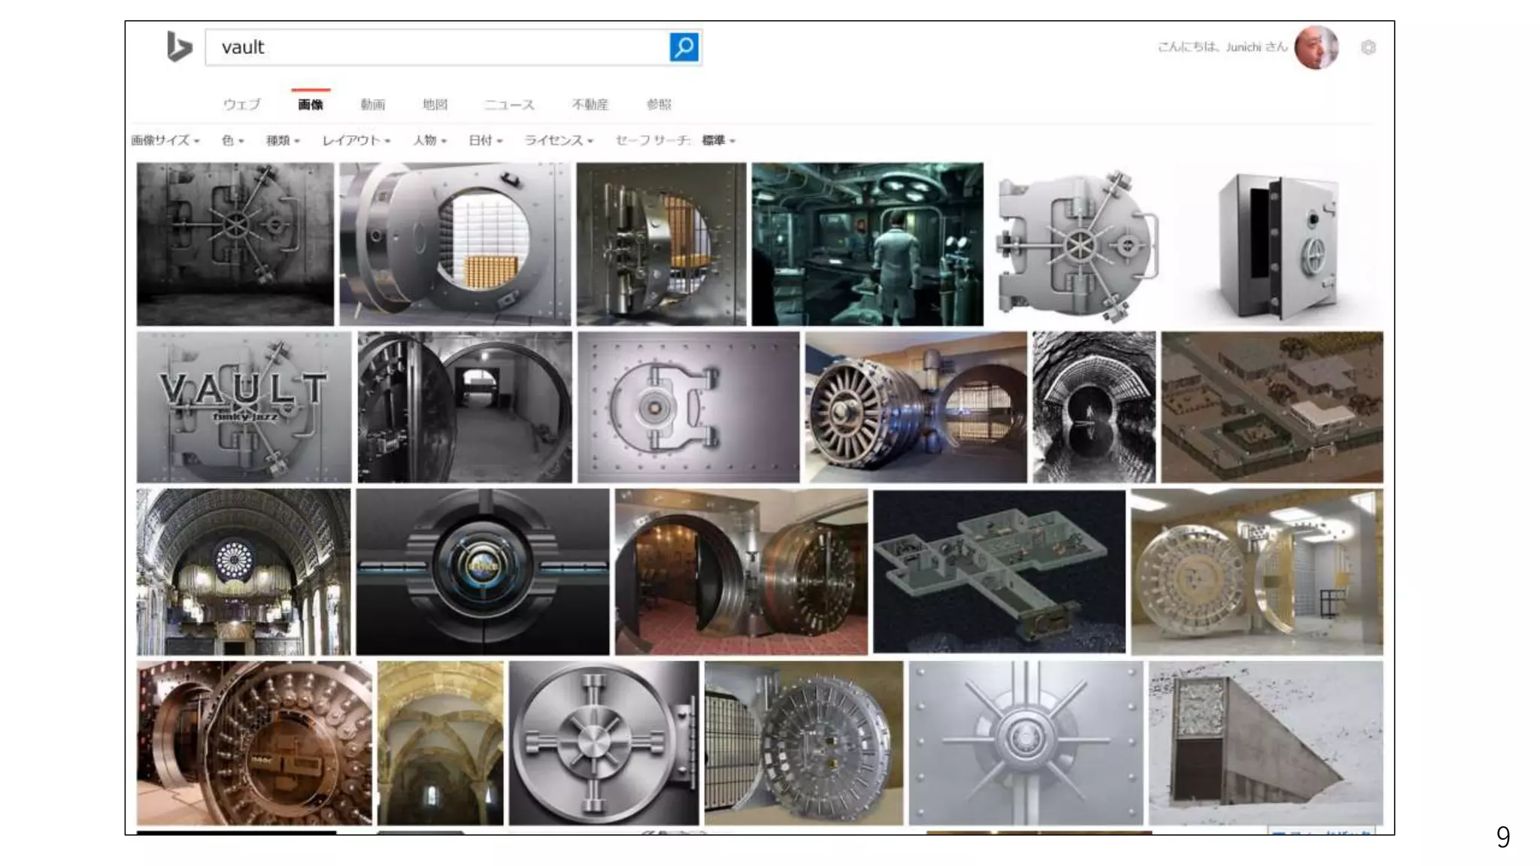Open the ライセンス filter dropdown
The height and width of the screenshot is (866, 1540).
558,141
